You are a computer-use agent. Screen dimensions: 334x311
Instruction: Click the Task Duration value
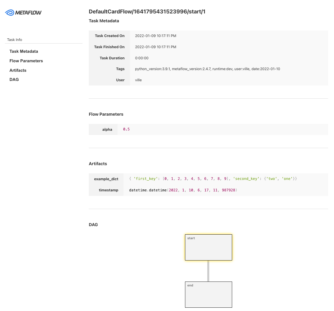(x=141, y=58)
